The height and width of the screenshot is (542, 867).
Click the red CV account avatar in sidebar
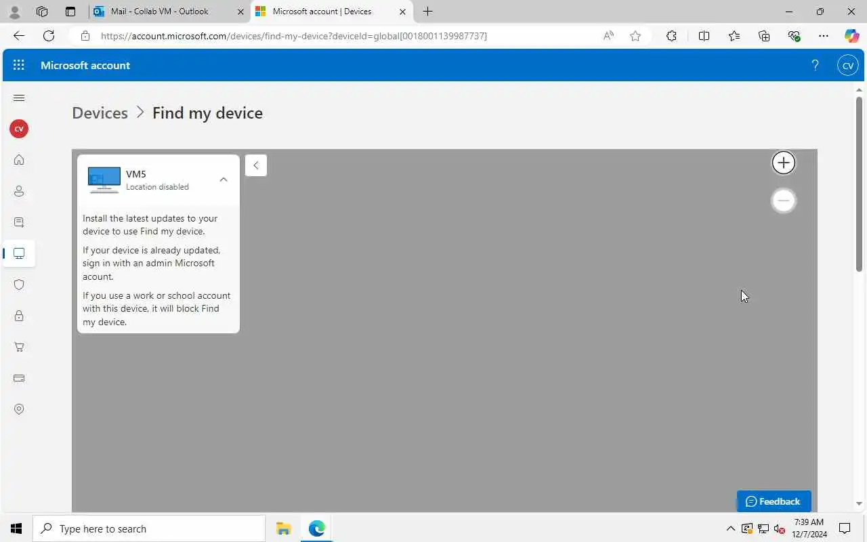pyautogui.click(x=19, y=129)
